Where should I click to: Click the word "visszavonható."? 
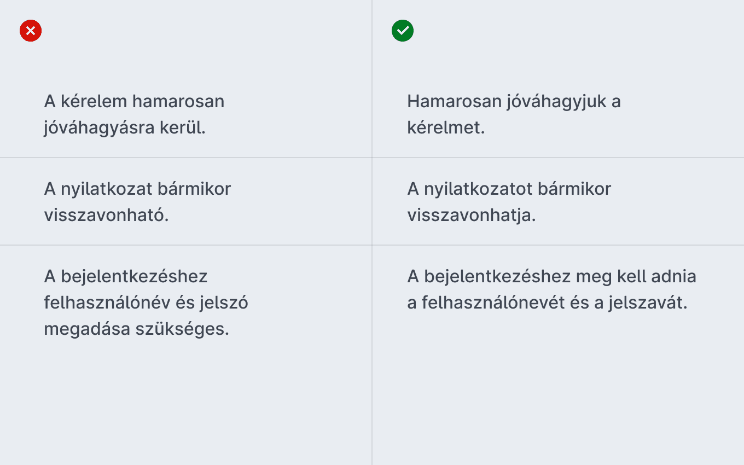coord(106,215)
